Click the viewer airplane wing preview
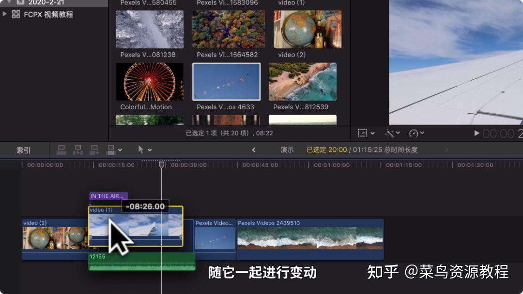This screenshot has width=523, height=294. [x=456, y=62]
